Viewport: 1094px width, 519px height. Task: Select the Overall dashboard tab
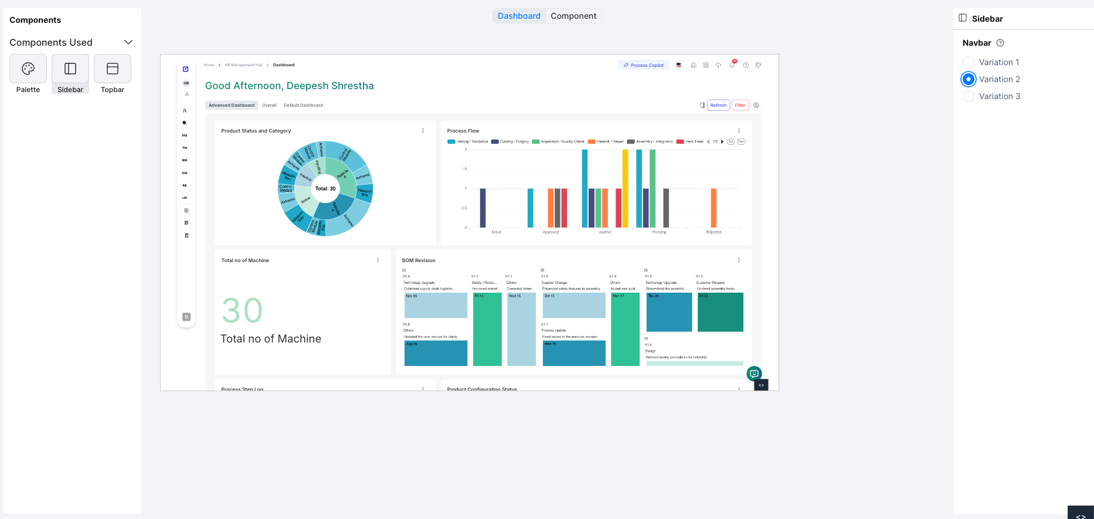coord(269,106)
